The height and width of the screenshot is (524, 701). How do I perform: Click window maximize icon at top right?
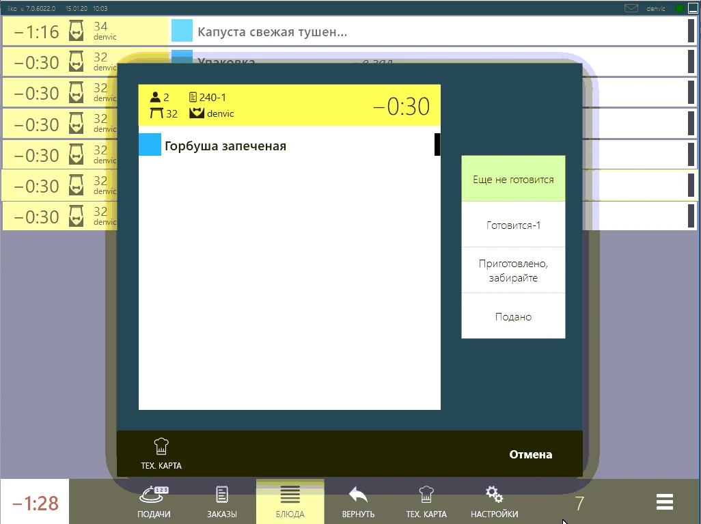(x=693, y=8)
